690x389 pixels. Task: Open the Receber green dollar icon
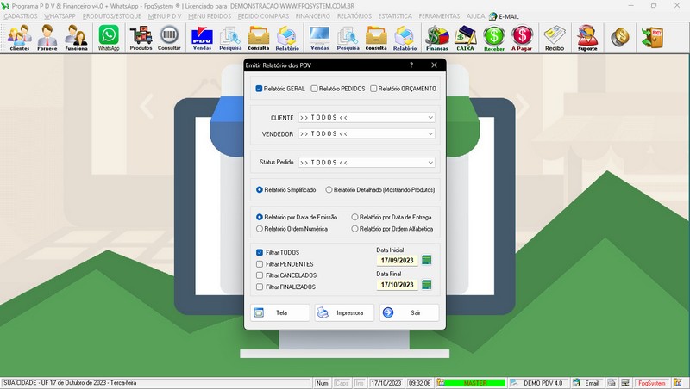click(x=494, y=38)
